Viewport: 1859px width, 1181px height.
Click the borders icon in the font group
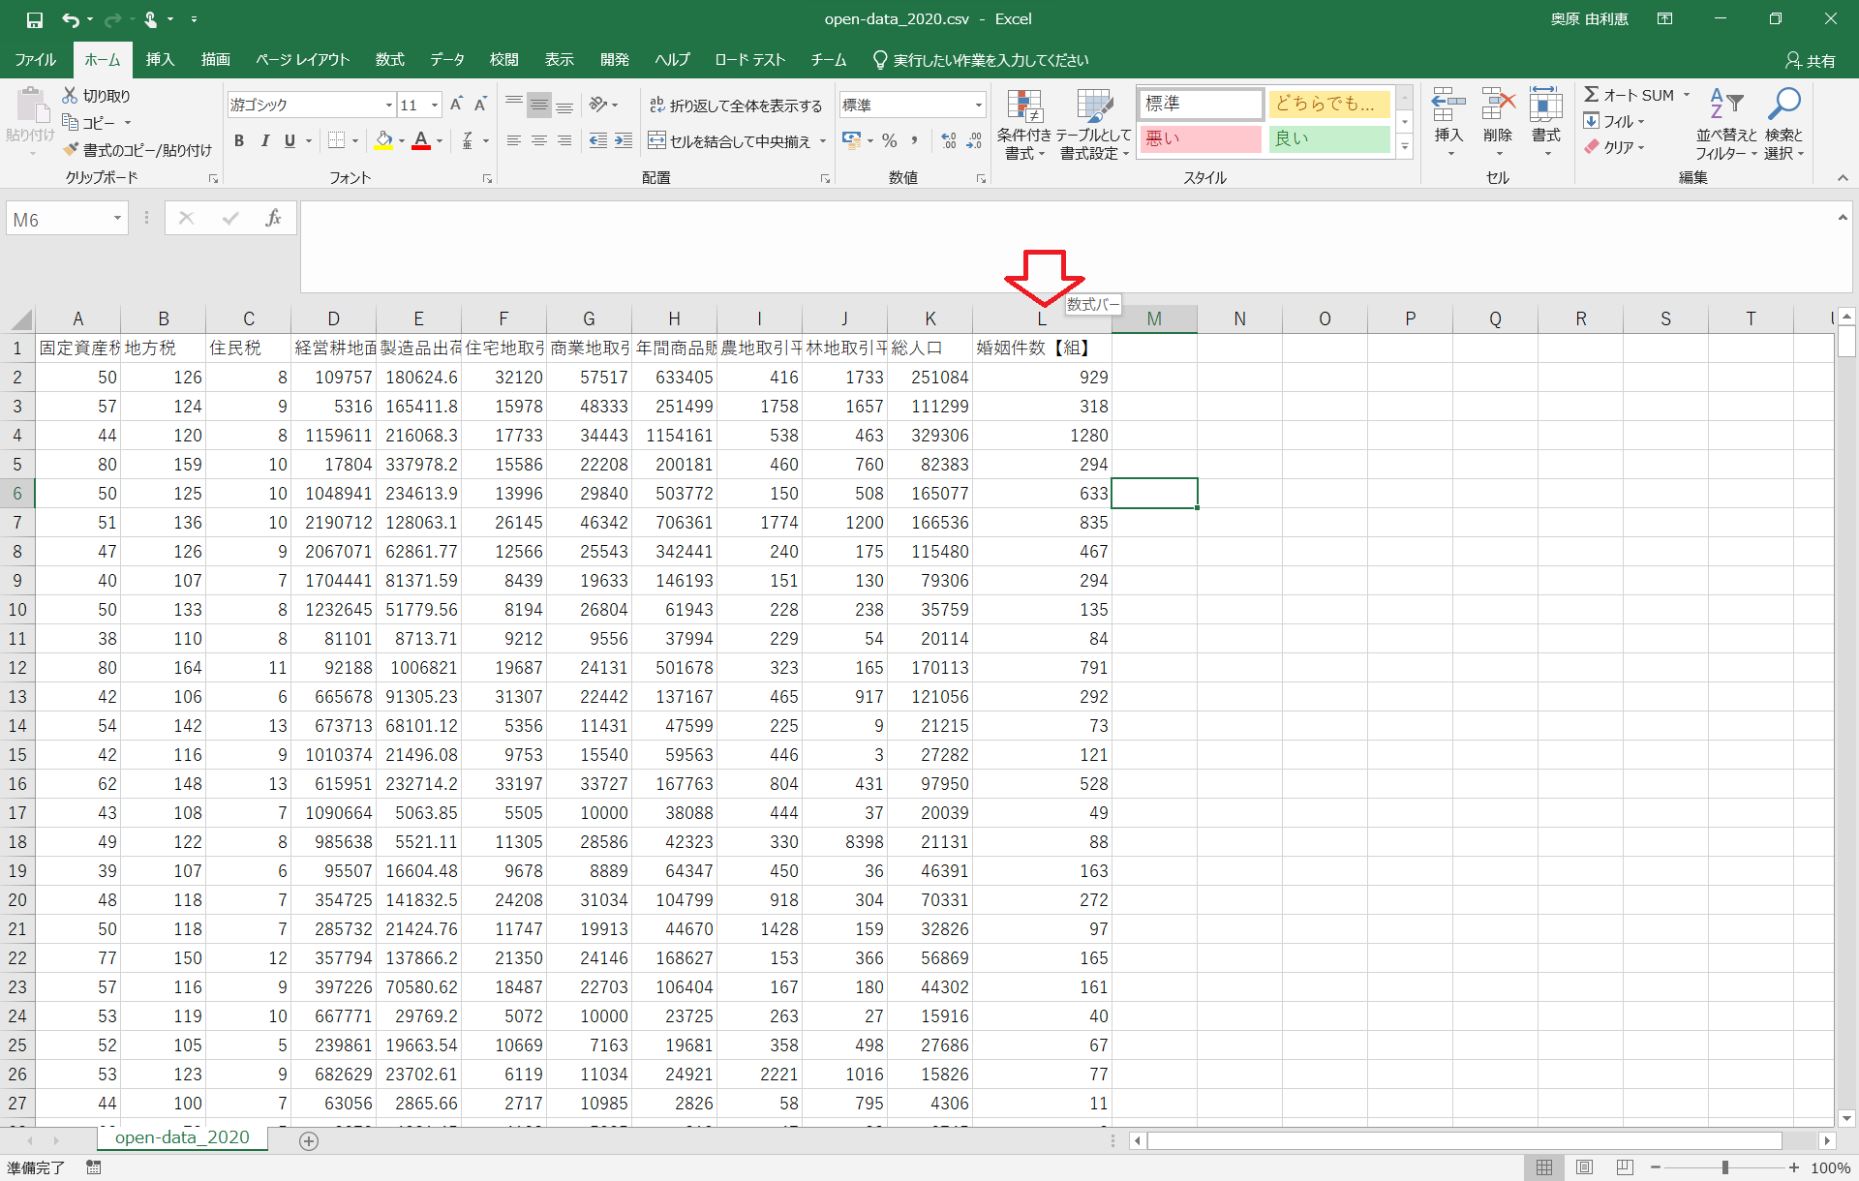click(x=336, y=141)
